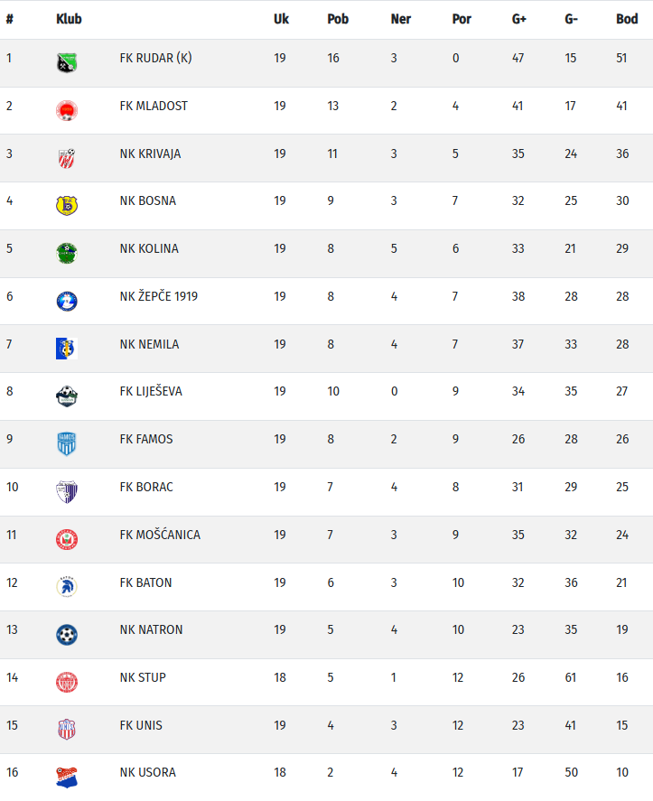
Task: Click the FK Rudar (K) club crest
Action: tap(67, 63)
